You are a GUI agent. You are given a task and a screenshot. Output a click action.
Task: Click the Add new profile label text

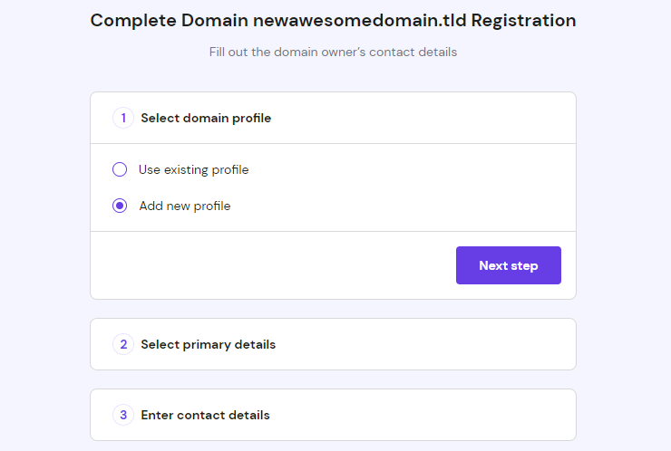(185, 206)
